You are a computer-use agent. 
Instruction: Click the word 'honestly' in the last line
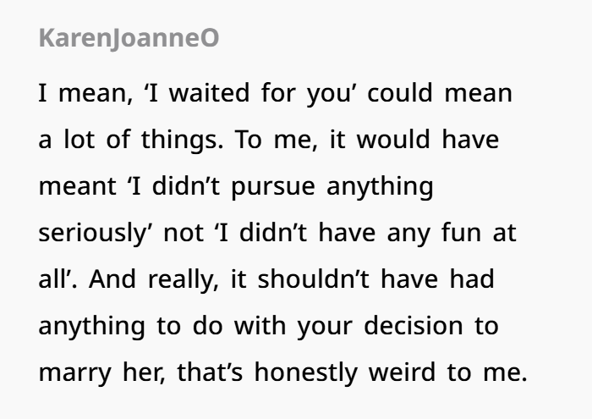pos(306,372)
